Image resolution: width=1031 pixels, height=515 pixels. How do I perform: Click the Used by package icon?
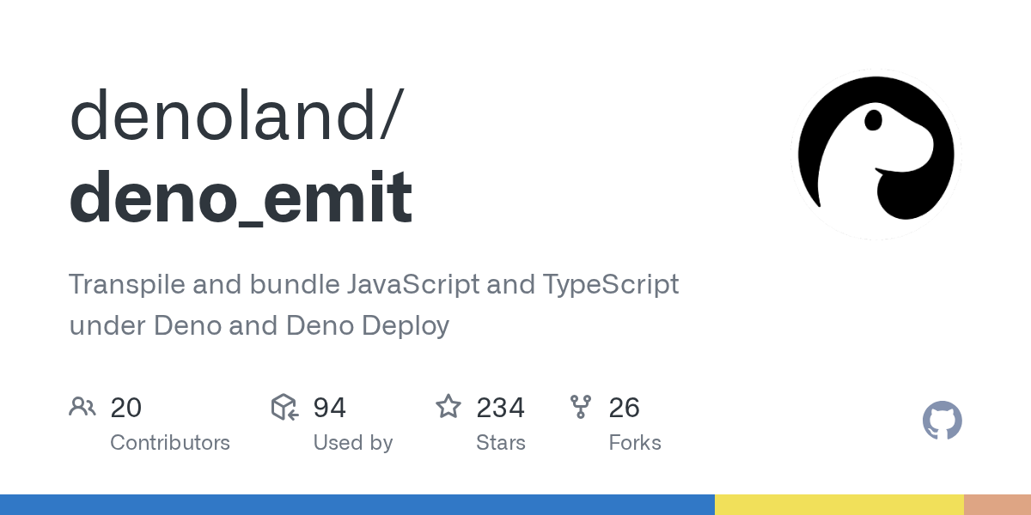(x=284, y=407)
